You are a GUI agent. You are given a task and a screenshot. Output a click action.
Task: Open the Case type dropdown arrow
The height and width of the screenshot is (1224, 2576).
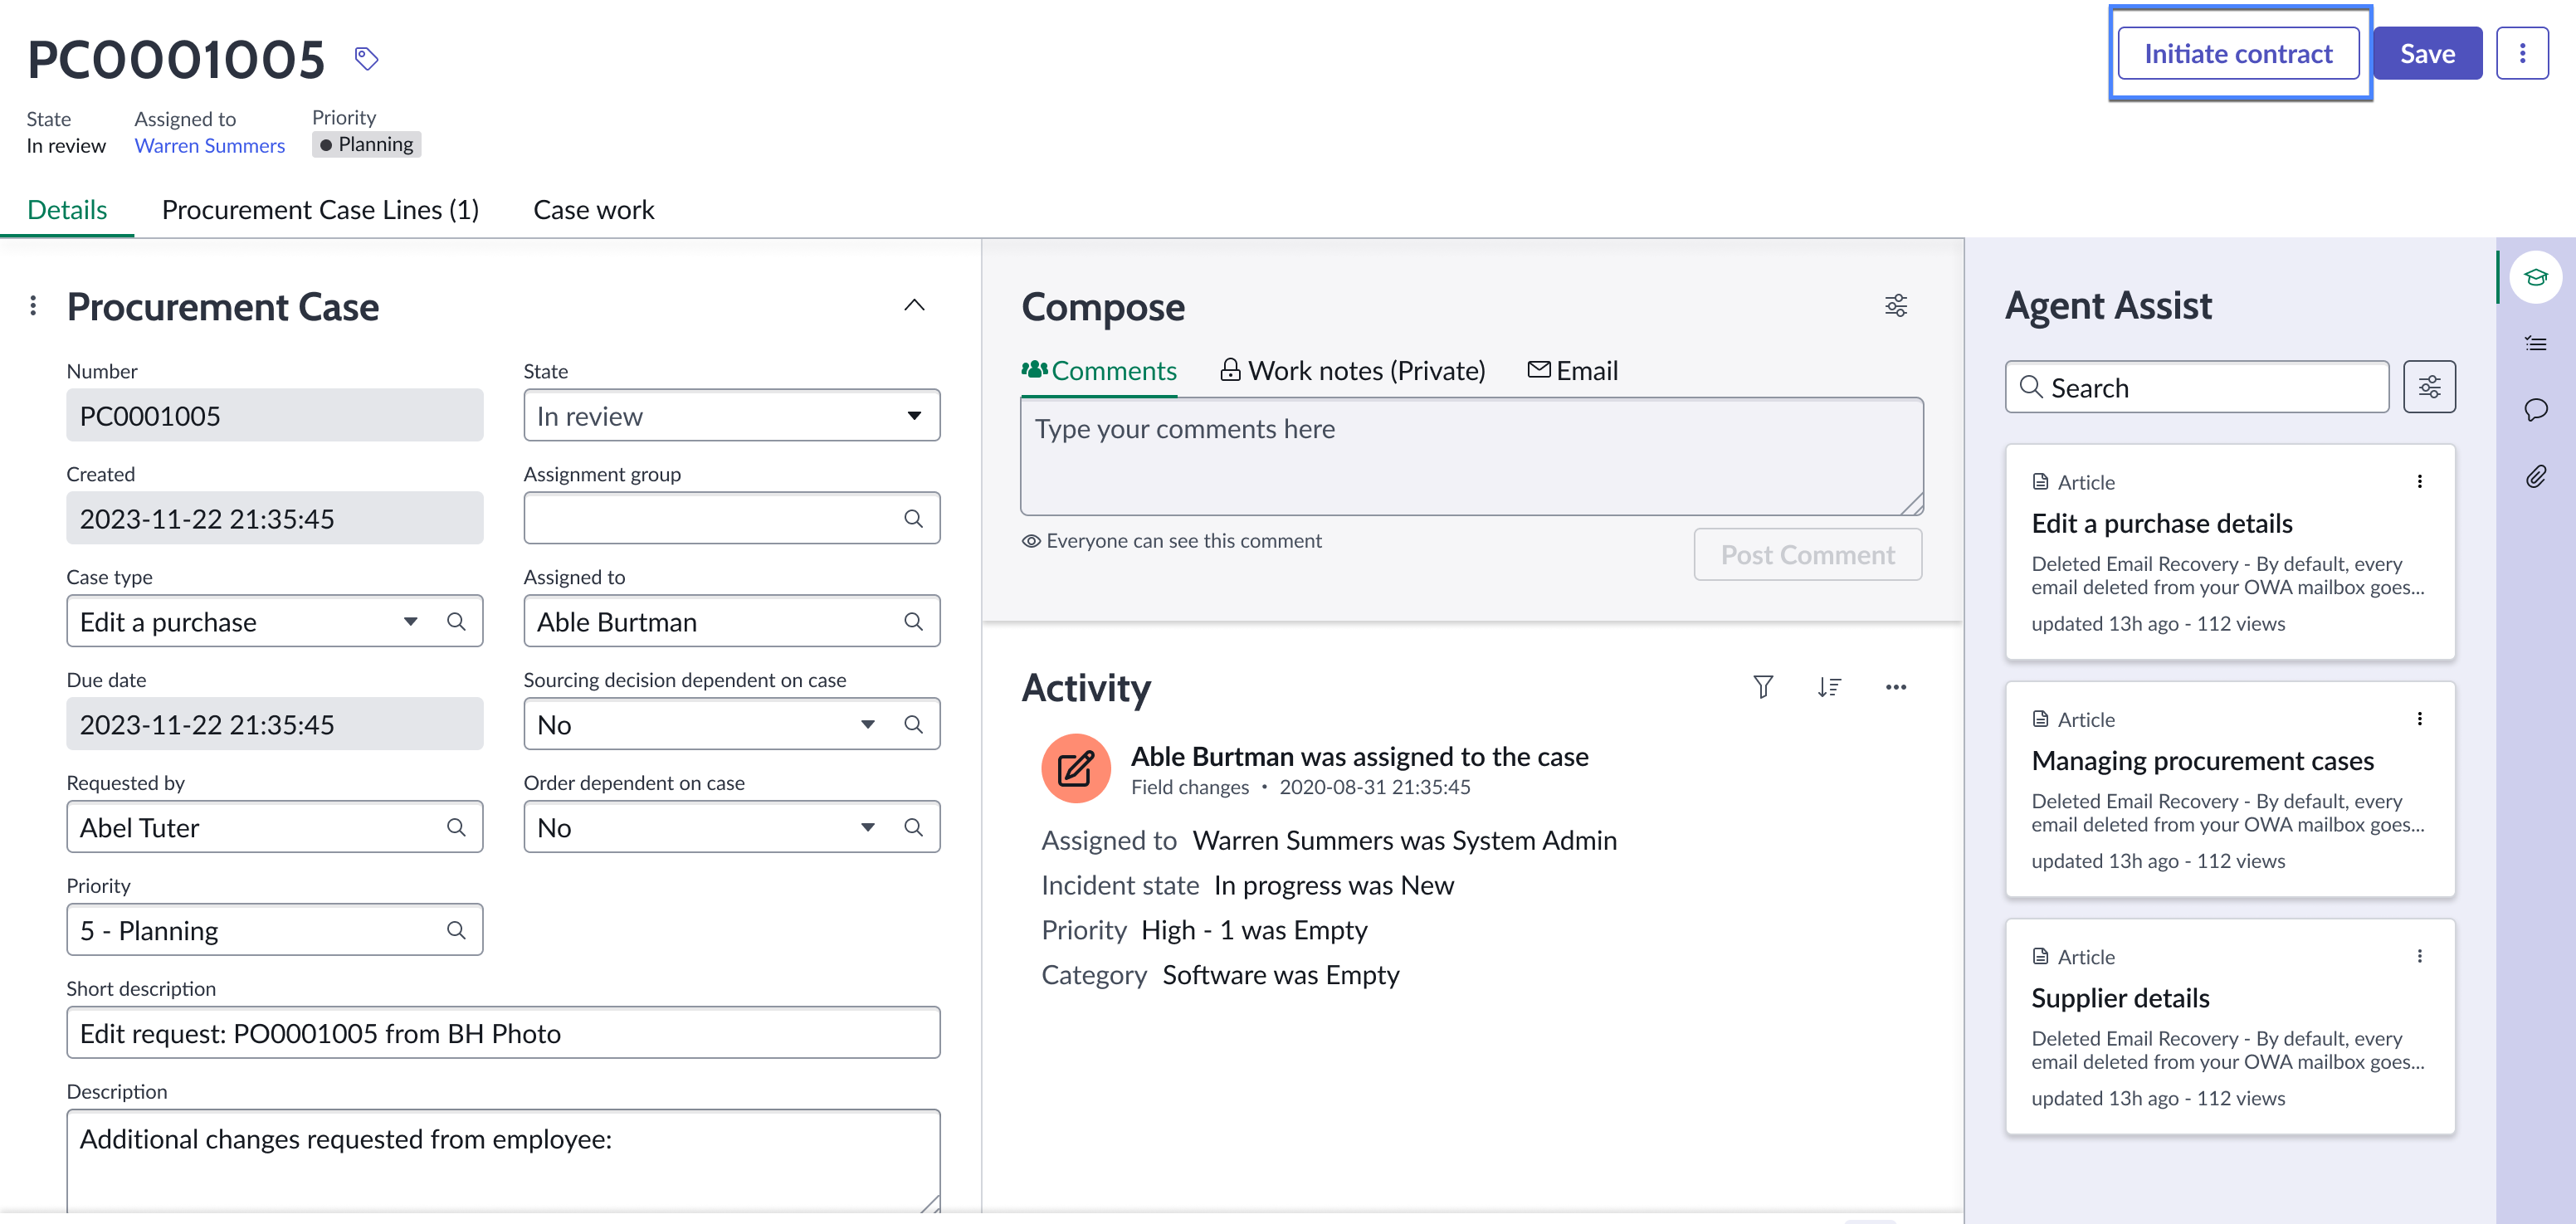(x=410, y=621)
